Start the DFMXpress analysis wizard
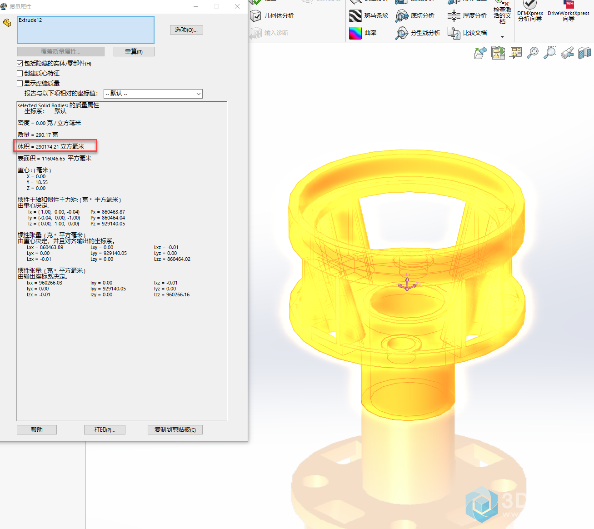This screenshot has height=529, width=594. click(530, 11)
